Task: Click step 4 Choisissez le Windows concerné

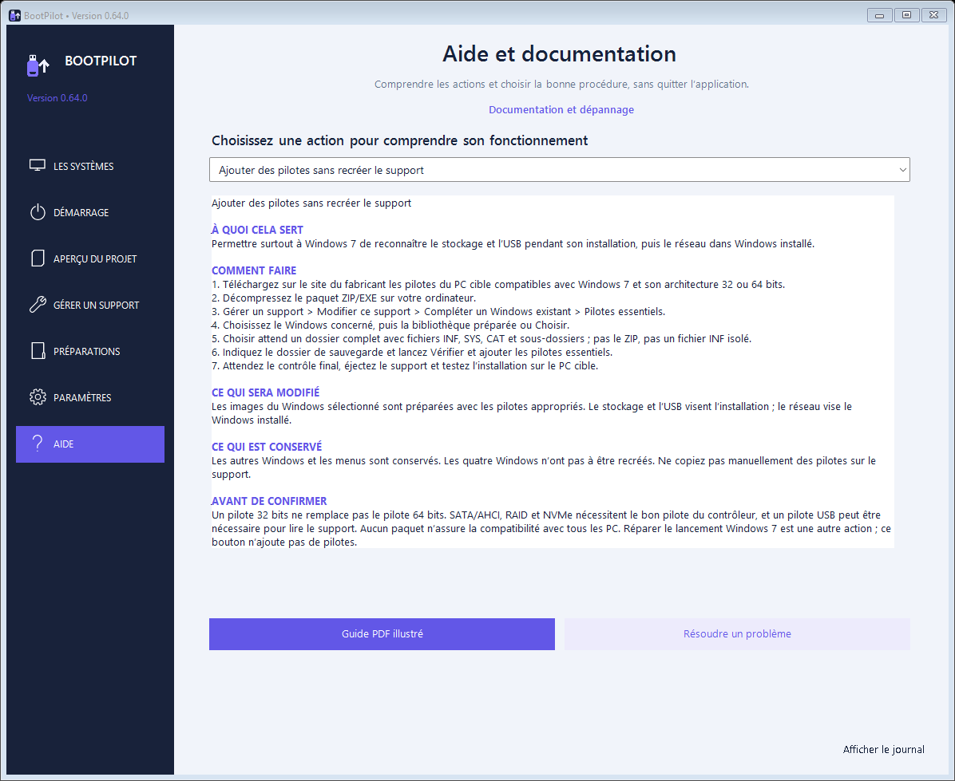Action: 390,325
